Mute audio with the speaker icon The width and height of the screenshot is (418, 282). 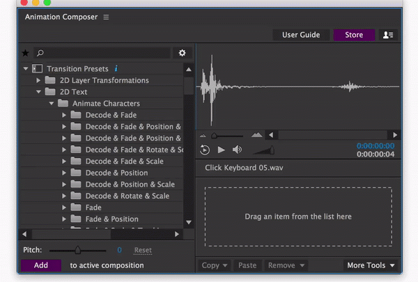[237, 150]
